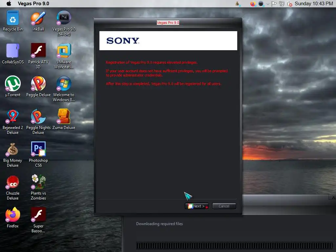Launch Peggle Nights Deluxe shortcut

tap(38, 121)
